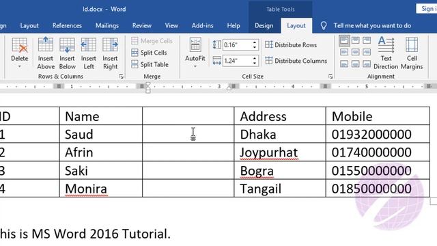
Task: Click the cell containing Saud
Action: tap(101, 134)
